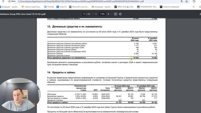The width and height of the screenshot is (201, 113).
Task: Open Microsoft Corp bookmark
Action: pyautogui.click(x=79, y=7)
